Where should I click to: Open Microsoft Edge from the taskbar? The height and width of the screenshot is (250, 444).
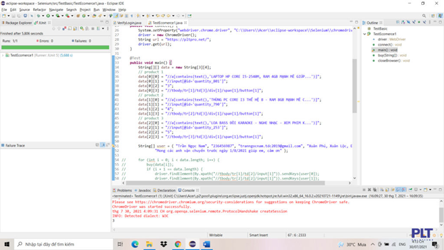click(x=135, y=244)
